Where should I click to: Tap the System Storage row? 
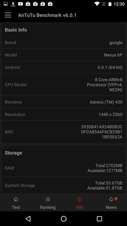coord(64,185)
